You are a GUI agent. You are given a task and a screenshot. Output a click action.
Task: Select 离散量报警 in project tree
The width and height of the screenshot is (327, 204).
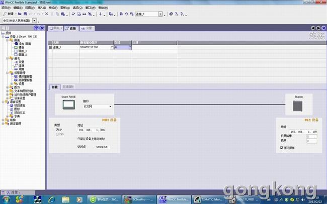coord(25,80)
